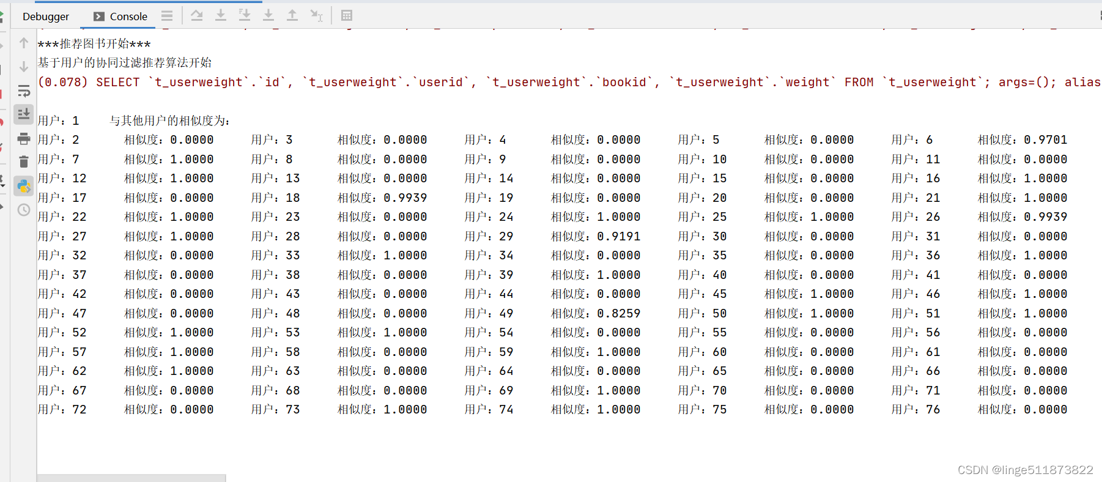Click the '用户: 45' label
Image resolution: width=1102 pixels, height=482 pixels.
[x=703, y=294]
